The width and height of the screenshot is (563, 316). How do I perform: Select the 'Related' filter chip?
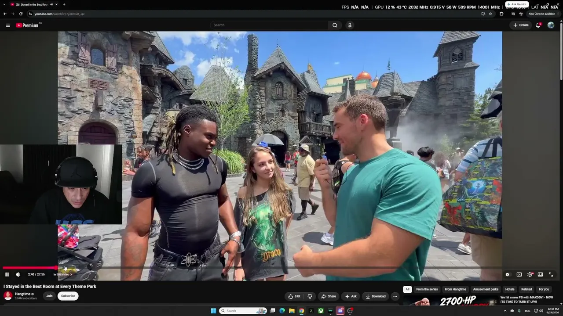coord(526,289)
